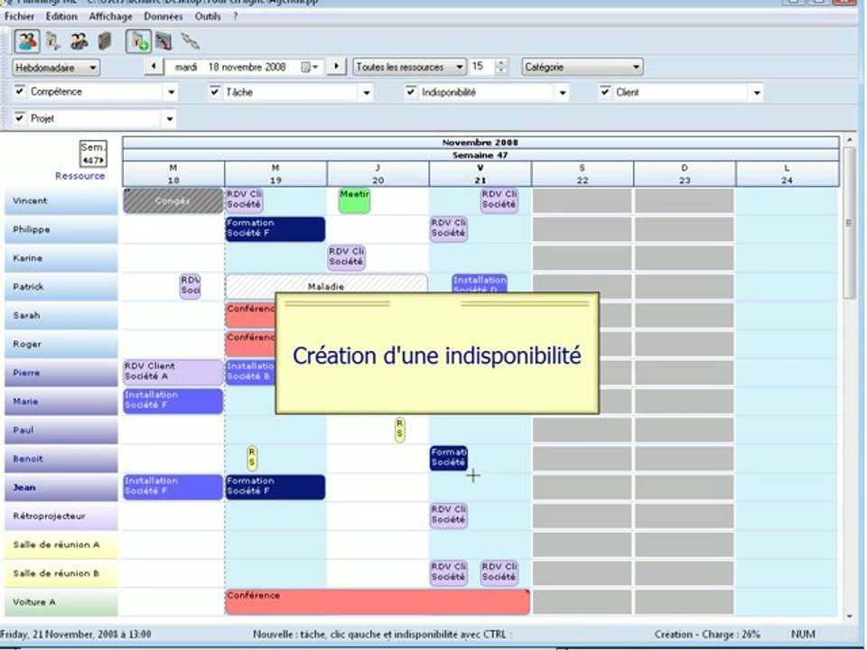Select Jean's dark Formation Société F block
The width and height of the screenshot is (867, 650).
tap(275, 487)
